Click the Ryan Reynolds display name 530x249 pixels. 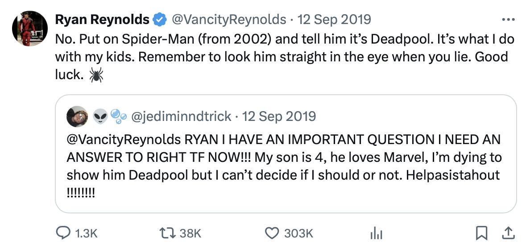[x=102, y=20]
